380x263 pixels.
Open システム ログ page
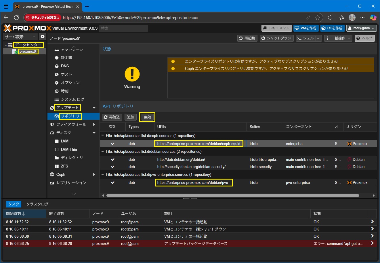pos(72,99)
